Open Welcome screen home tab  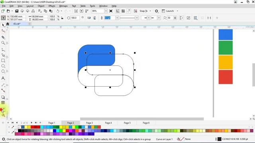pyautogui.click(x=8, y=24)
